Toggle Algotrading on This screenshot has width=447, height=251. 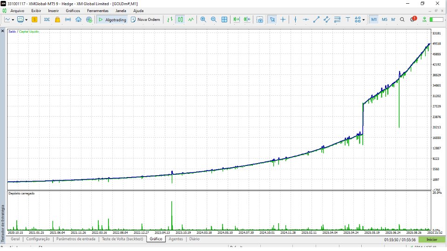[112, 20]
